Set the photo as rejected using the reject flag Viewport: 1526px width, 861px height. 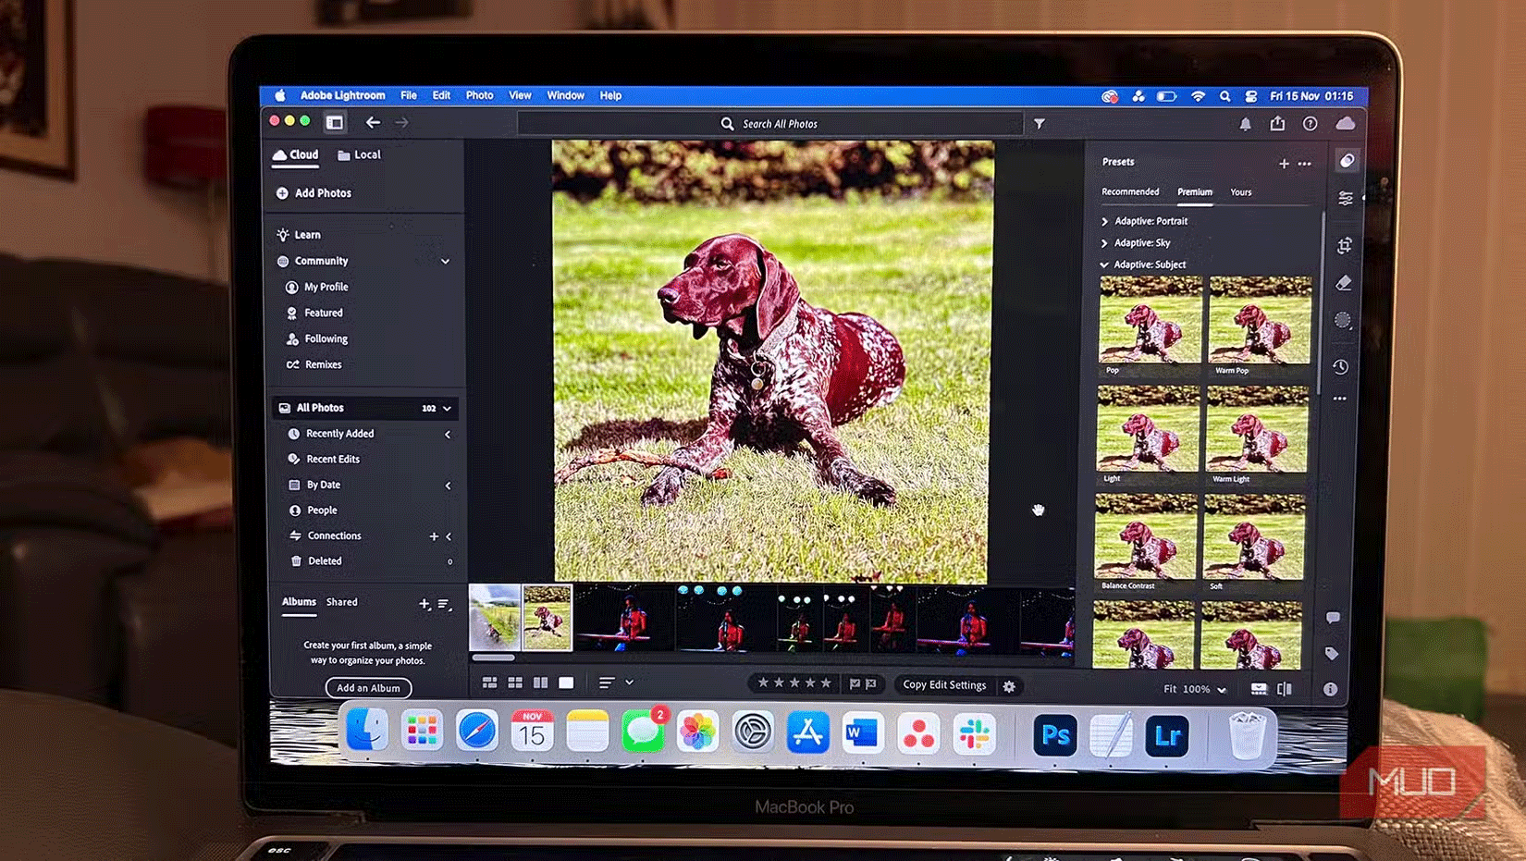[x=871, y=684]
